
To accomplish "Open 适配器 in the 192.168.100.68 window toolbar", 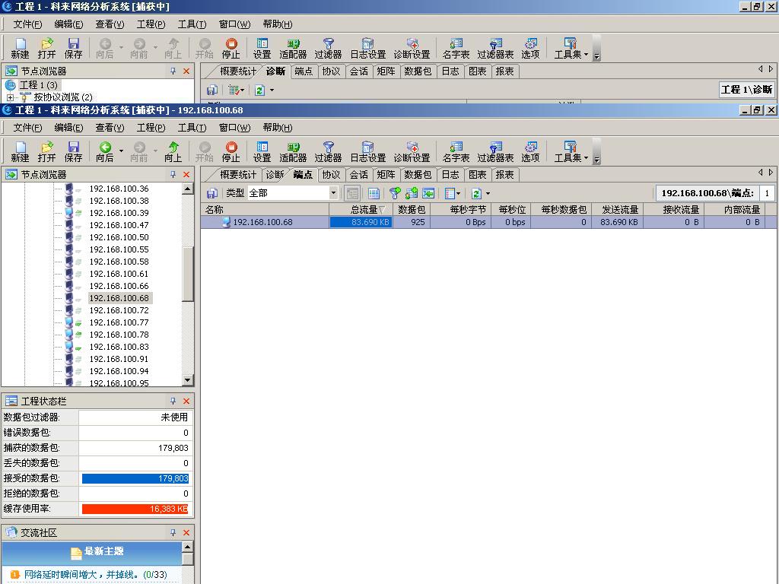I will (x=293, y=151).
